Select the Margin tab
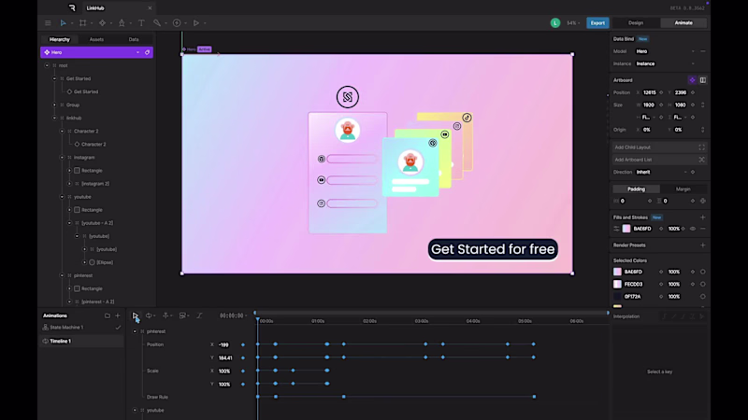Image resolution: width=748 pixels, height=420 pixels. 683,189
